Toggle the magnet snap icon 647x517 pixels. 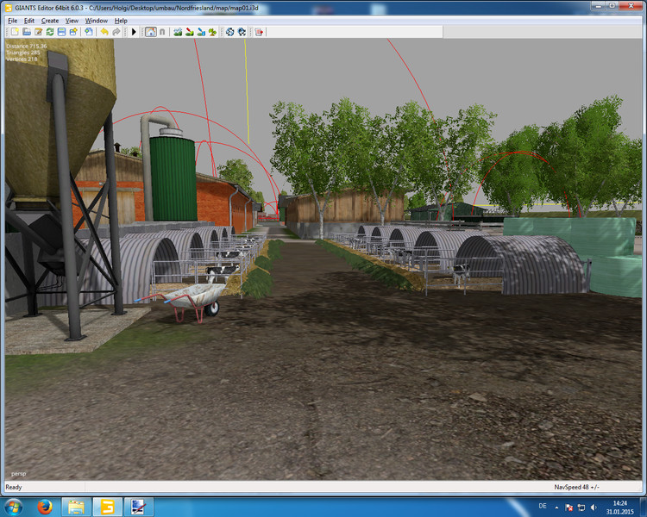pyautogui.click(x=161, y=32)
